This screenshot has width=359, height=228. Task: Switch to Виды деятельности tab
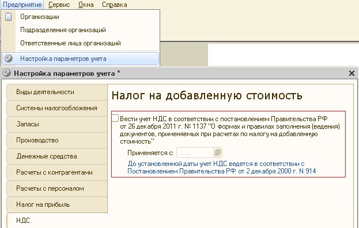[x=57, y=92]
